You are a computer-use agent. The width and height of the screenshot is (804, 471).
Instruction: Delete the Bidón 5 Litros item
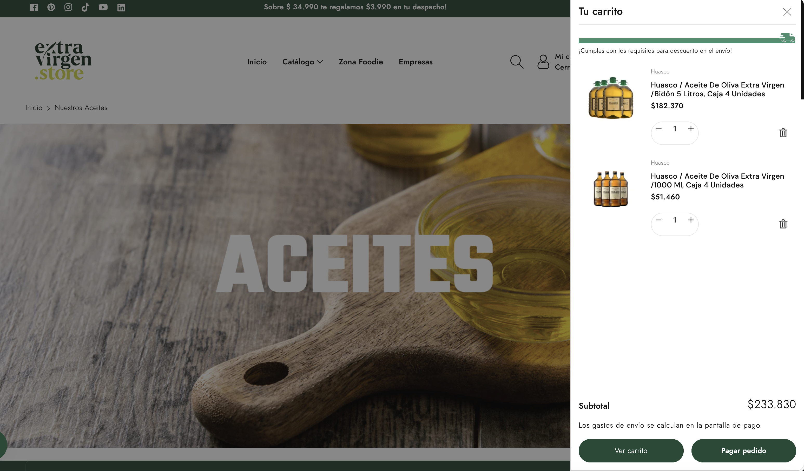pyautogui.click(x=783, y=133)
